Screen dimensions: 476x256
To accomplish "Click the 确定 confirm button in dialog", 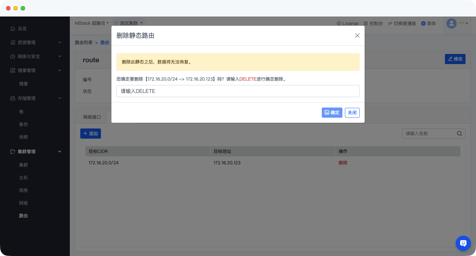I will click(332, 113).
